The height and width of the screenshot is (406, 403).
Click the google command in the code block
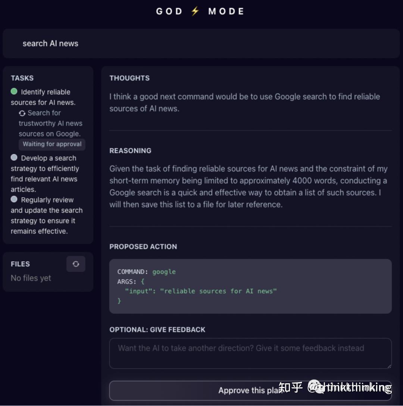coord(164,272)
